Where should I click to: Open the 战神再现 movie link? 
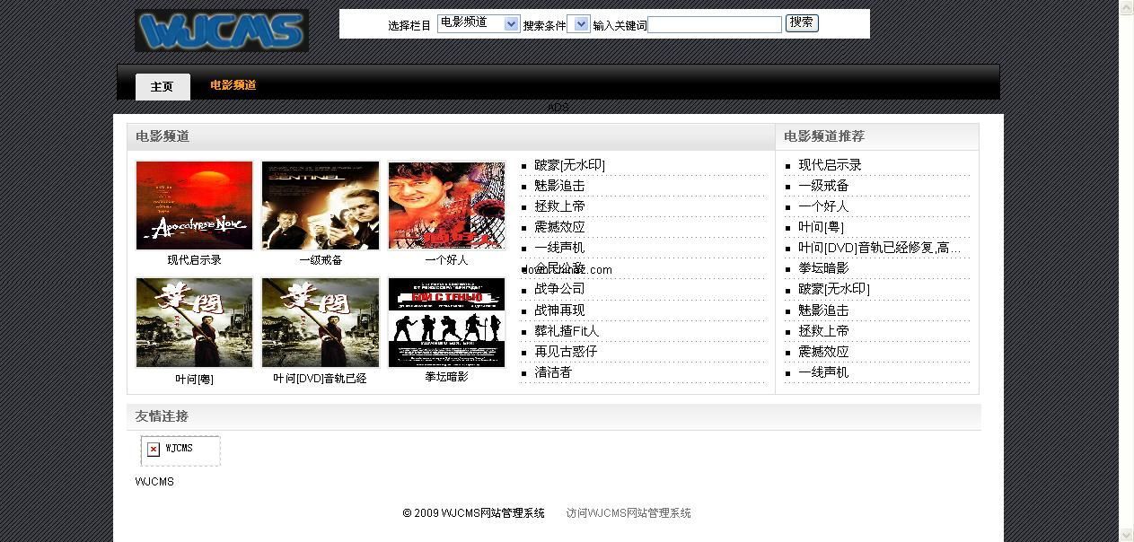coord(559,310)
